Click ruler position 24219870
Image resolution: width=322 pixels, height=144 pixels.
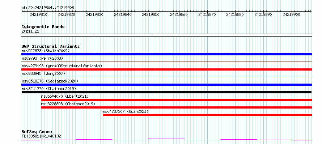207,14
